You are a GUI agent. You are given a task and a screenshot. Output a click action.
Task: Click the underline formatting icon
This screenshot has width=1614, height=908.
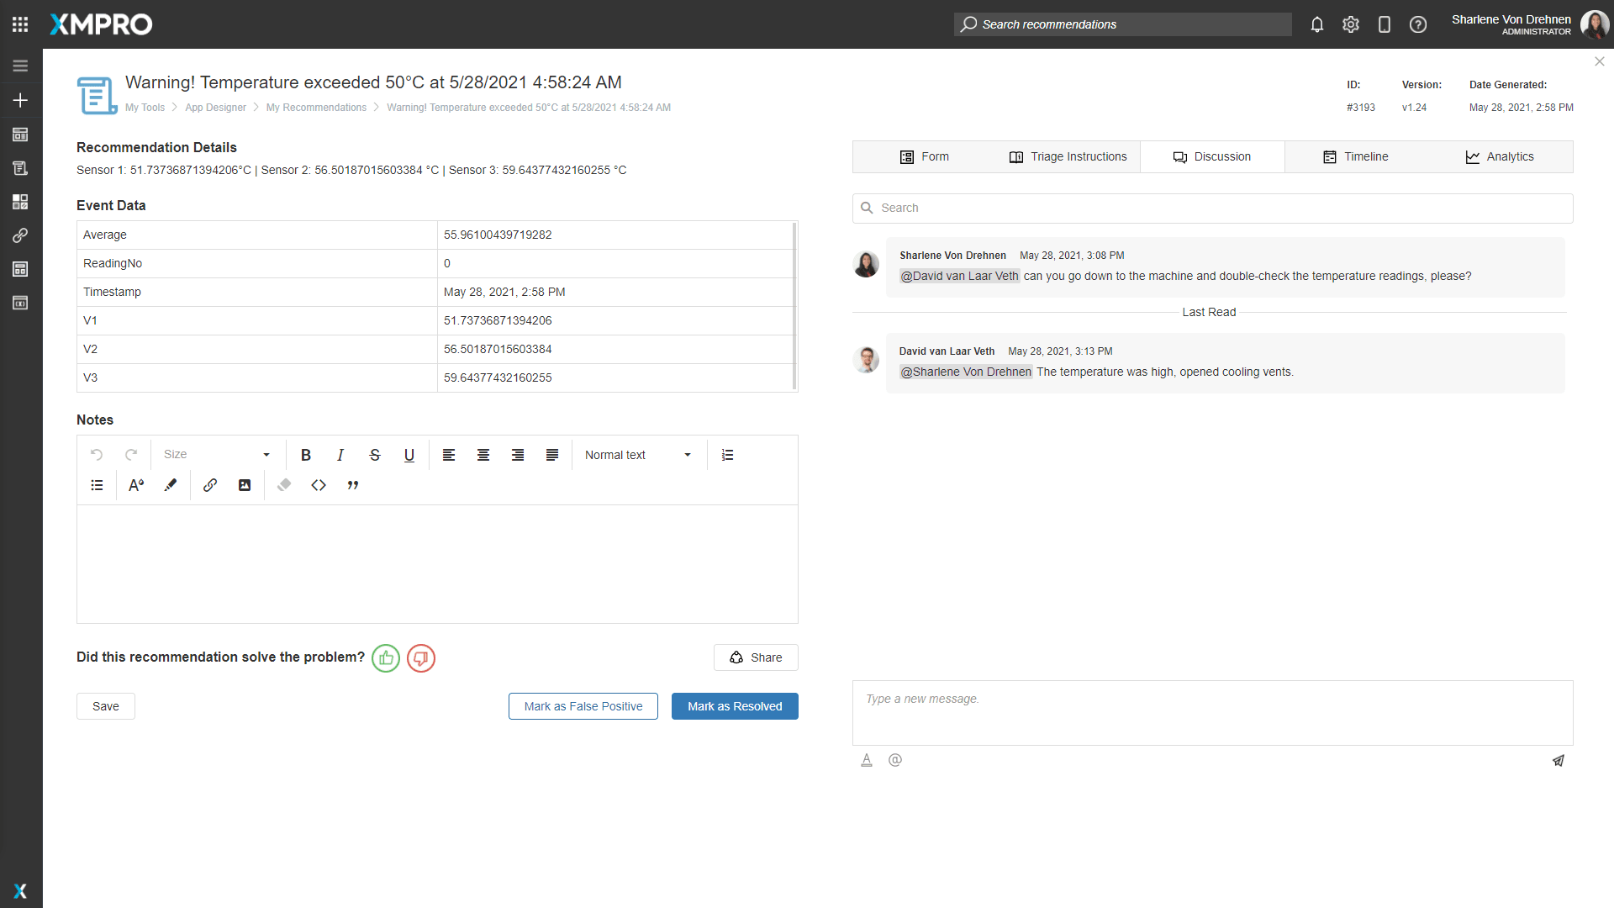409,455
